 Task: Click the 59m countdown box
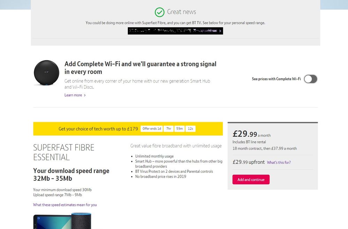pos(179,129)
